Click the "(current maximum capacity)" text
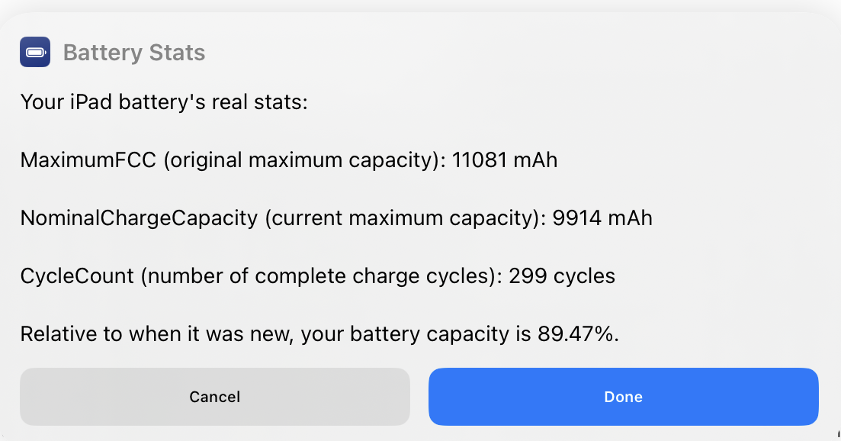This screenshot has width=841, height=441. [x=401, y=218]
